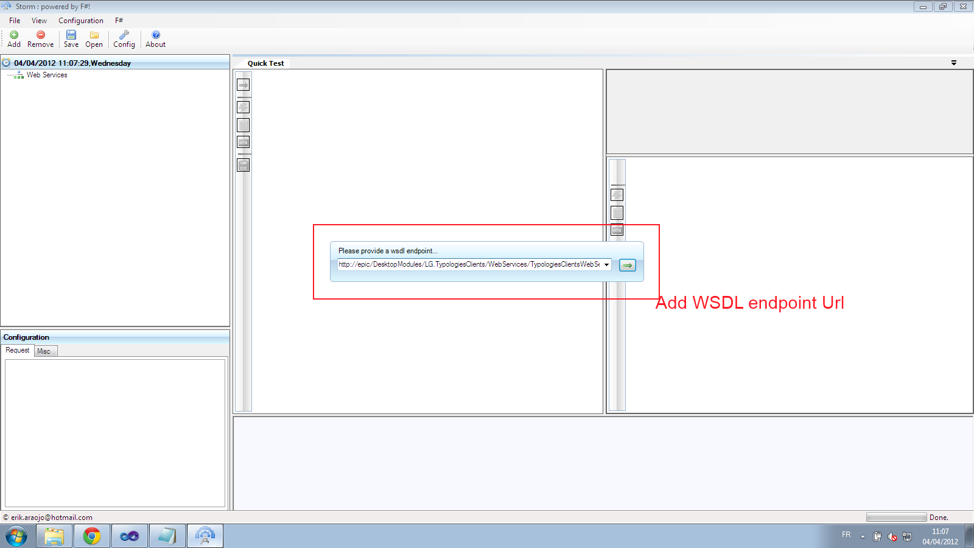Viewport: 974px width, 548px height.
Task: Submit endpoint with the green arrow button
Action: [x=627, y=265]
